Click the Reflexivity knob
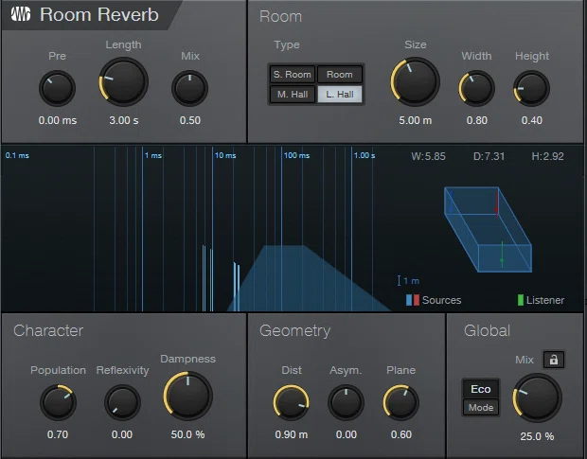The width and height of the screenshot is (587, 459). 122,402
